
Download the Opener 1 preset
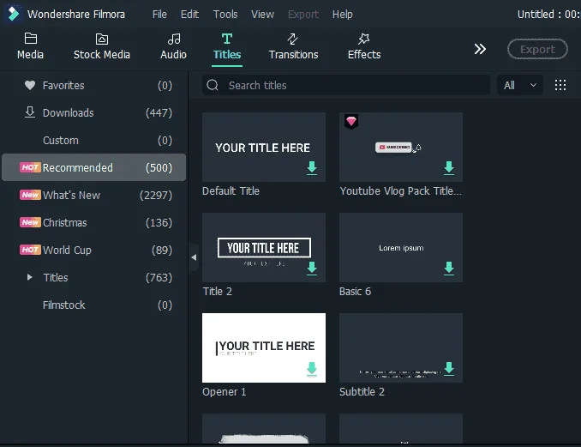pyautogui.click(x=312, y=369)
